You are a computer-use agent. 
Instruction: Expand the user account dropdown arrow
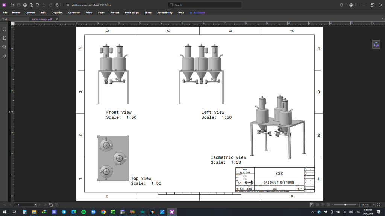click(355, 5)
